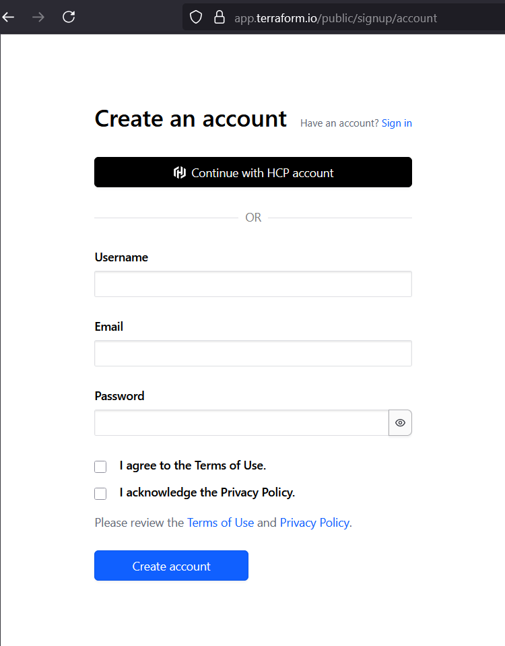Follow the blue Privacy Policy link
This screenshot has height=646, width=505.
pyautogui.click(x=314, y=523)
